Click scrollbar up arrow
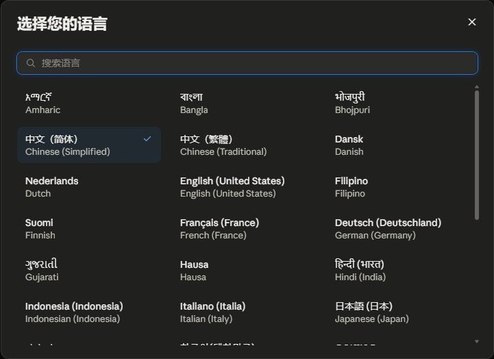 [x=477, y=86]
